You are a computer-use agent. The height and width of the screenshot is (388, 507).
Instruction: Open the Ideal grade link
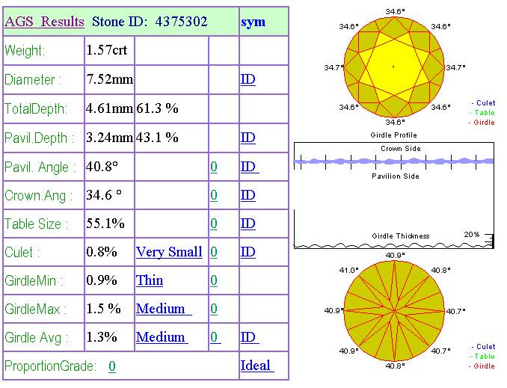click(x=257, y=366)
